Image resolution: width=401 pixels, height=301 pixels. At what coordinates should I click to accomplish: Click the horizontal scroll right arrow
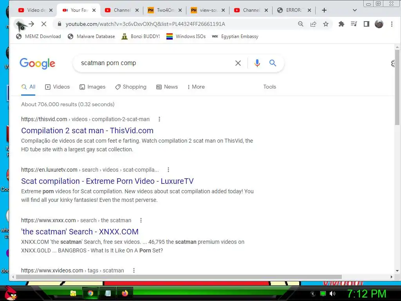(392, 277)
